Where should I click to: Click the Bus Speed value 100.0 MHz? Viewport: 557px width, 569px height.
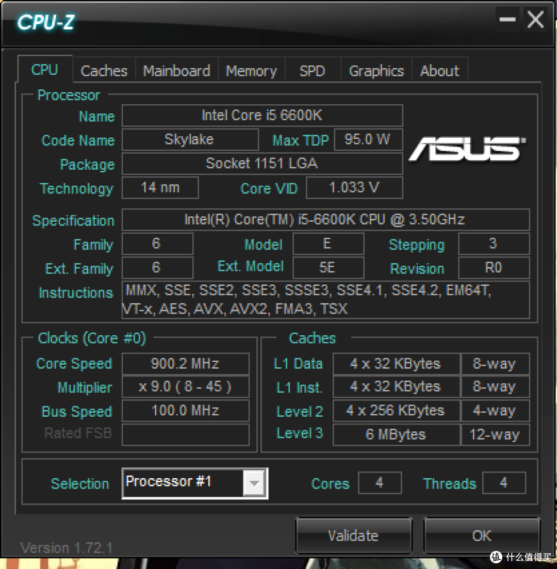tap(186, 411)
